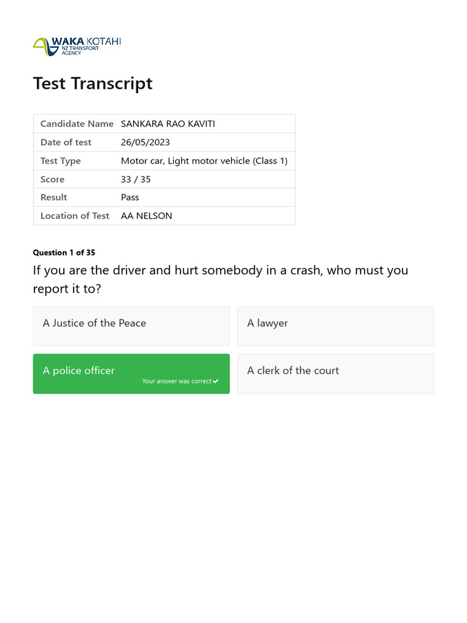
Task: Click the 'Motor car, Light motor vehicle' test type
Action: click(204, 161)
